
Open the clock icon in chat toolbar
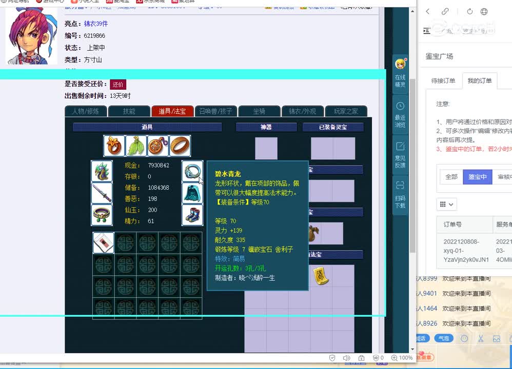coord(464,339)
